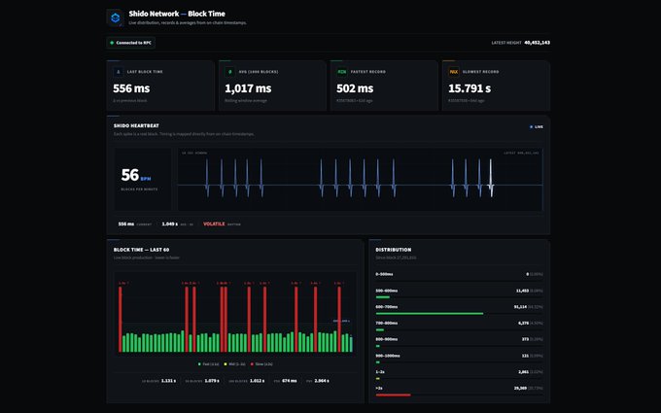Click the 56 BPM blocks per minute readout

tap(136, 175)
